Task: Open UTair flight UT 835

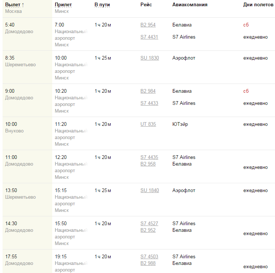Action: pos(148,124)
